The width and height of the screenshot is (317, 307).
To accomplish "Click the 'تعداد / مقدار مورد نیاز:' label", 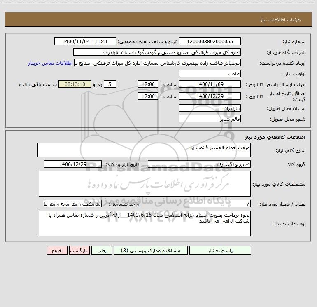I will [282, 204].
